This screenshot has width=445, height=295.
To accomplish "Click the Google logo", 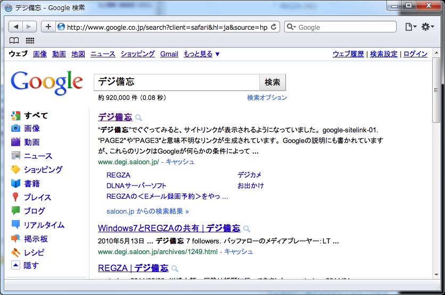I will (x=46, y=82).
